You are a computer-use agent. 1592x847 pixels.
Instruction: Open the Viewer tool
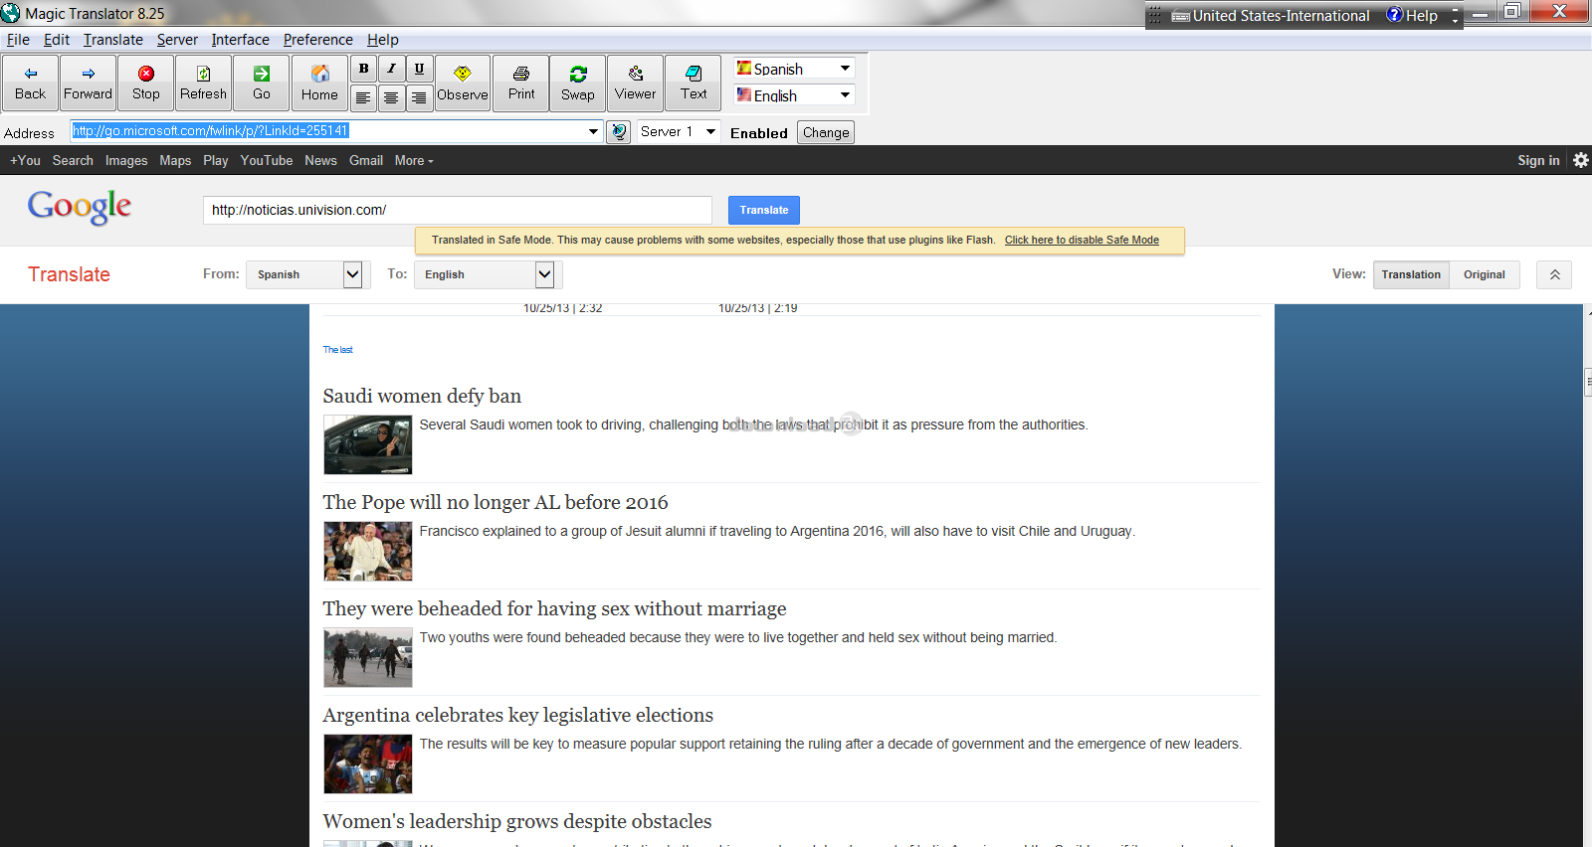pos(635,83)
